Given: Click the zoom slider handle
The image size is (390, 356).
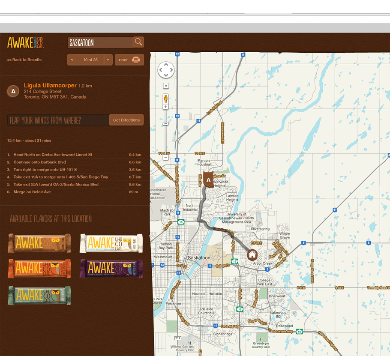Looking at the screenshot, I should (x=166, y=123).
